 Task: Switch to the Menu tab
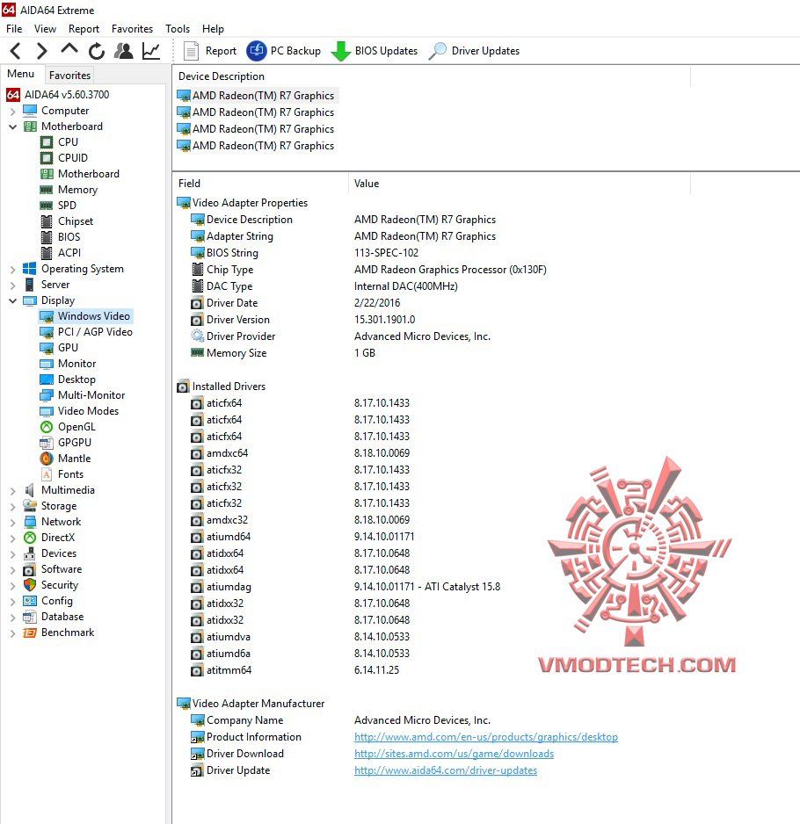(x=20, y=74)
